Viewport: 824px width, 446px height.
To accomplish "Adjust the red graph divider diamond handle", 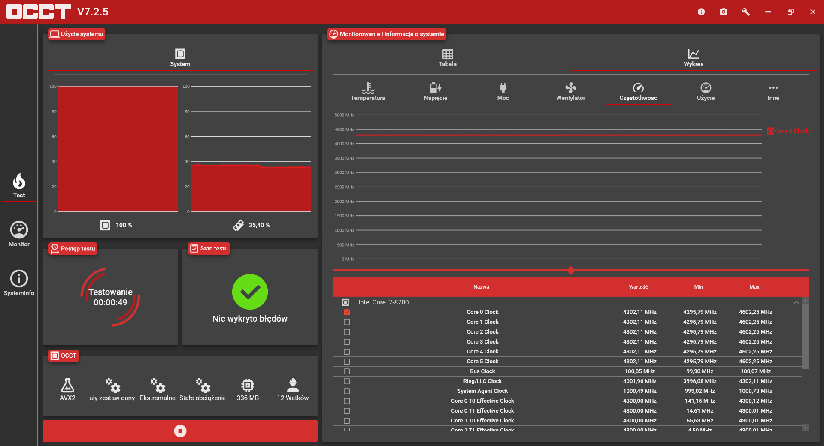I will point(571,270).
